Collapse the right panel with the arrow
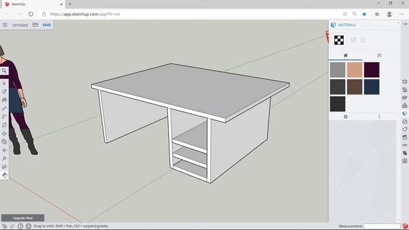409x230 pixels. (405, 24)
